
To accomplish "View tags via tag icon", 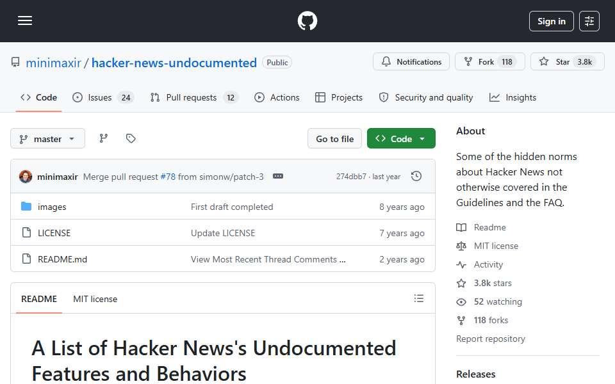I will [x=131, y=138].
